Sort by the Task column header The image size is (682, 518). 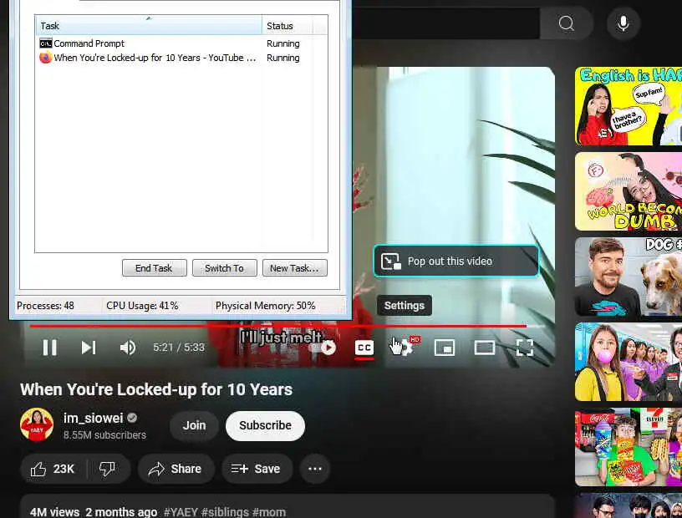point(149,26)
